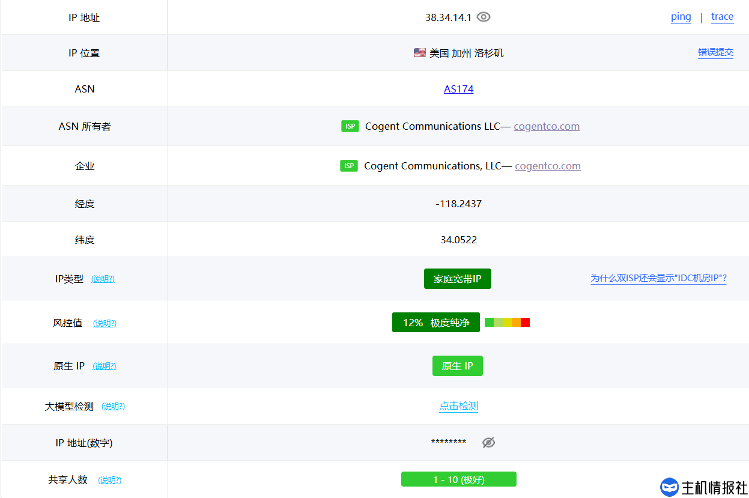Open the 为什么双ISP还会显示"IDC机房IP" link
The width and height of the screenshot is (749, 498).
(x=658, y=278)
